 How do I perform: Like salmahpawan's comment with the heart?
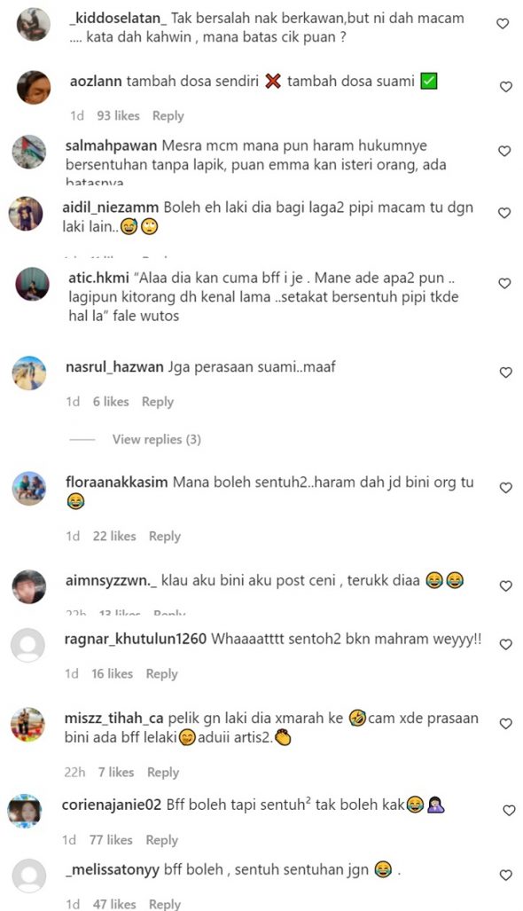(x=504, y=151)
